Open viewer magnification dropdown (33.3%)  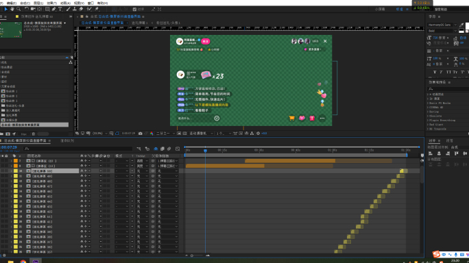click(100, 134)
